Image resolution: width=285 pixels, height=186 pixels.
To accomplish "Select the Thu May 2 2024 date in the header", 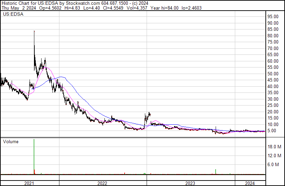I will coord(16,8).
